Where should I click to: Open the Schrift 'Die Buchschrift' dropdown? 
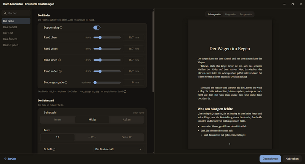[x=119, y=149]
